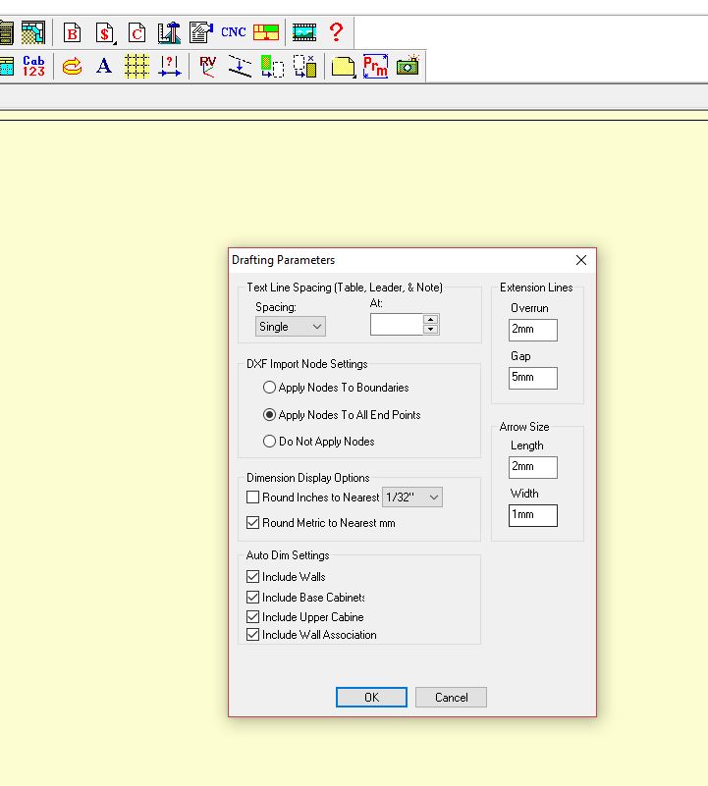Select 'Apply Nodes To Boundaries' radio button
The width and height of the screenshot is (708, 786).
269,388
